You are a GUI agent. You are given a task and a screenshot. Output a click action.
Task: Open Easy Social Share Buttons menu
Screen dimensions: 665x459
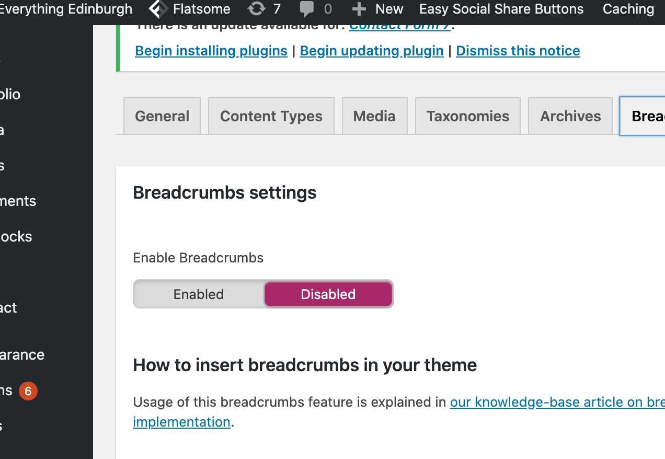coord(501,9)
